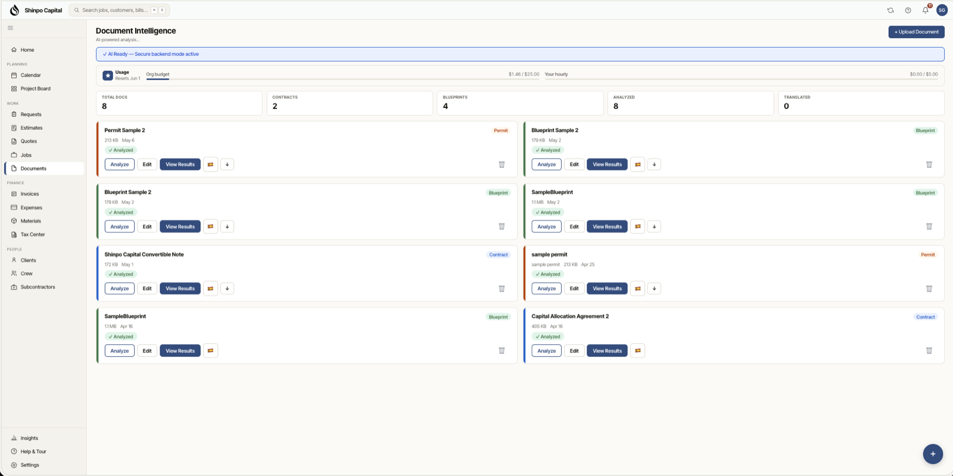Delete the May 2 SampleBlueprint via trash icon

(x=929, y=226)
